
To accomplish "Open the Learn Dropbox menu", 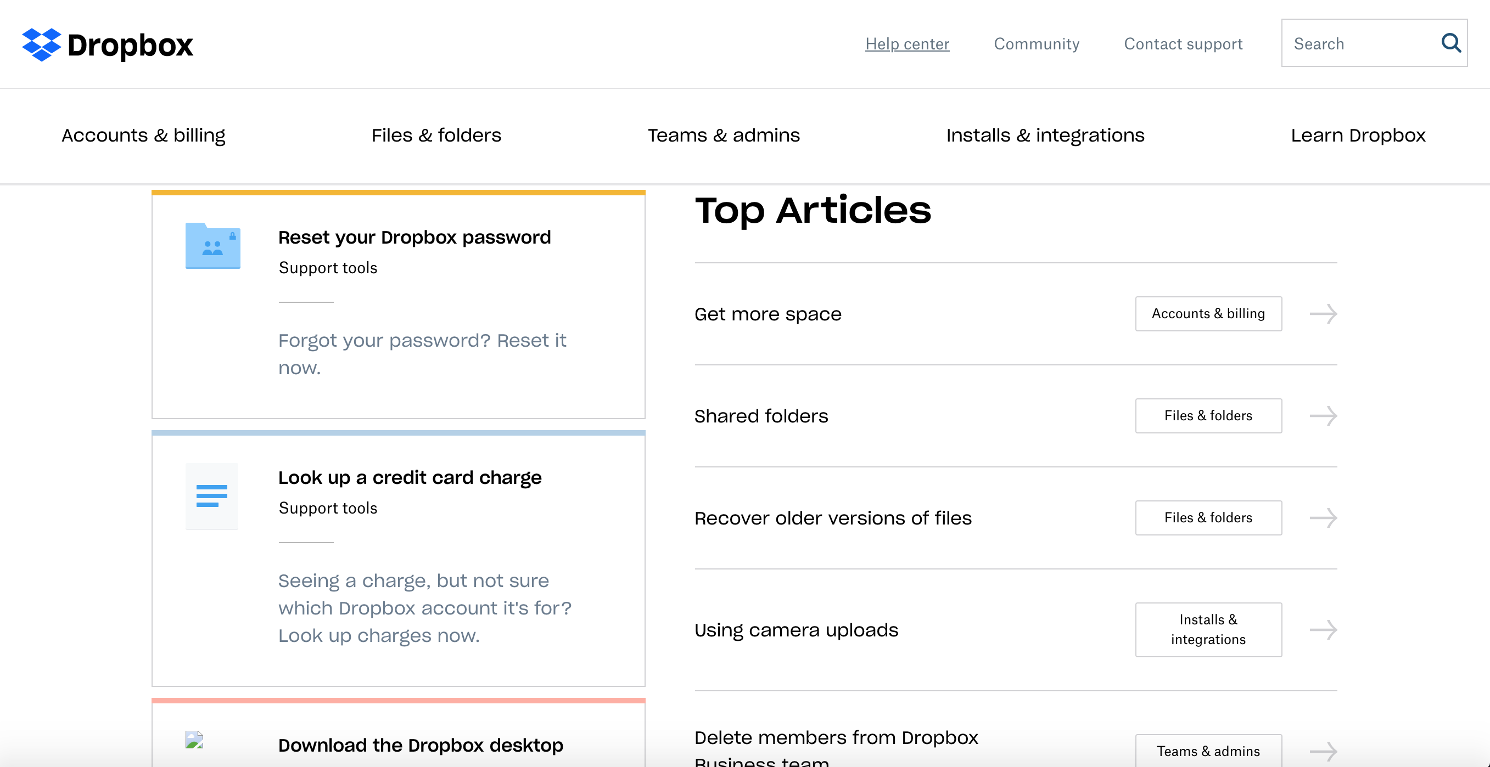I will (1358, 136).
